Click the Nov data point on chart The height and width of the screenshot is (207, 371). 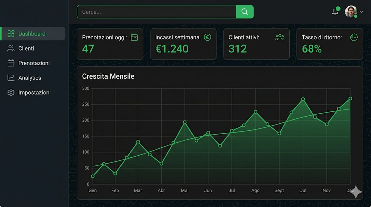[x=327, y=124]
